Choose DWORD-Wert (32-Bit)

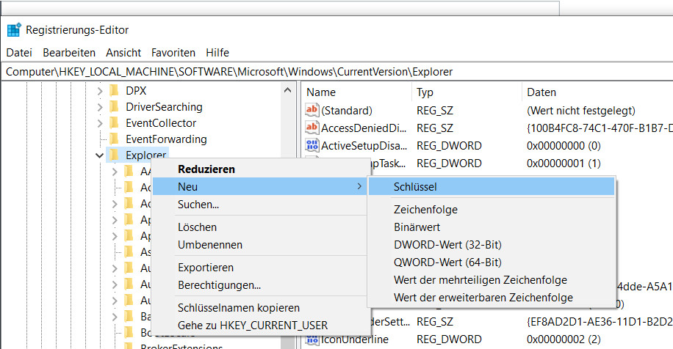tap(492, 244)
